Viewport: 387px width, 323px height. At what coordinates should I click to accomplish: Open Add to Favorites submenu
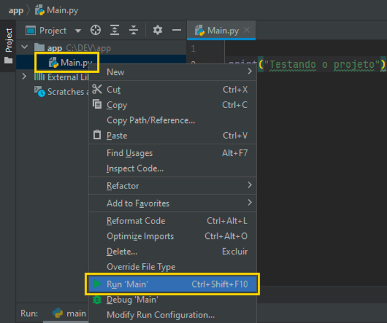tap(172, 203)
